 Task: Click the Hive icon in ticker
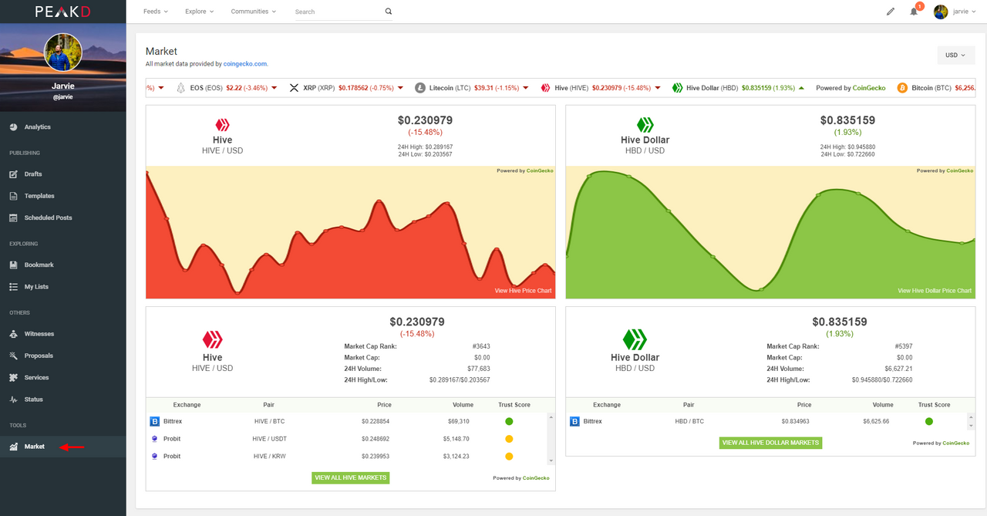(x=545, y=88)
